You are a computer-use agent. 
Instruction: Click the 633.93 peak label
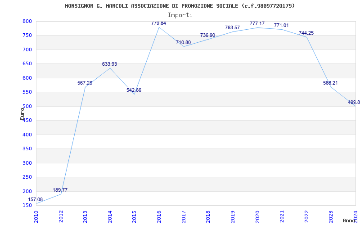pos(109,64)
